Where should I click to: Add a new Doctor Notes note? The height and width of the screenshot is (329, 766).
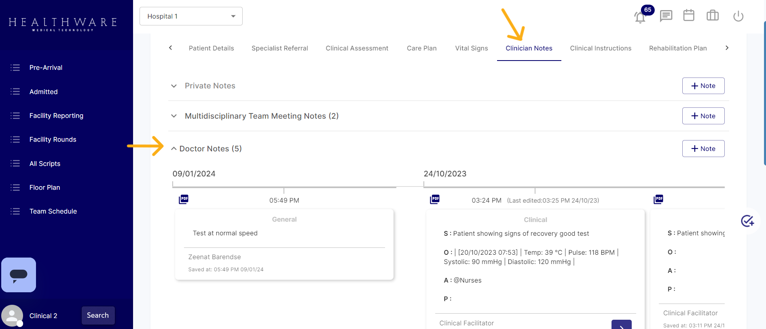tap(703, 149)
